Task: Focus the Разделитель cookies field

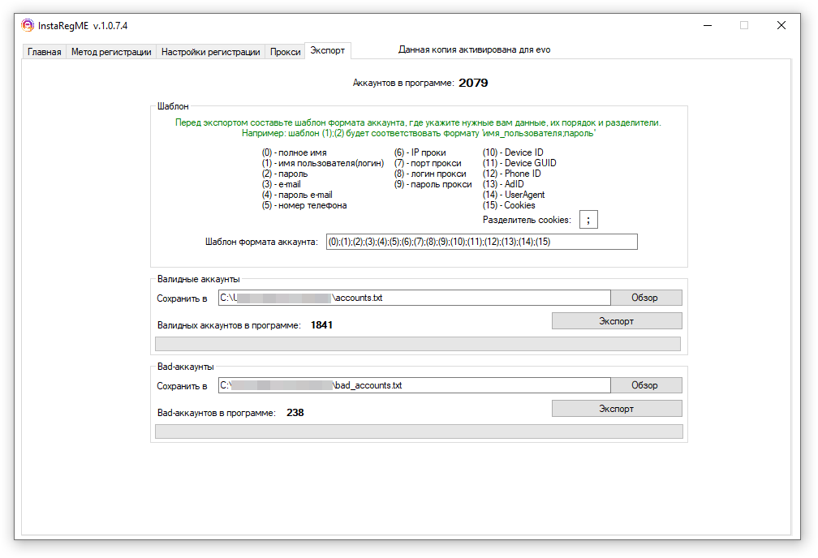Action: pos(588,220)
